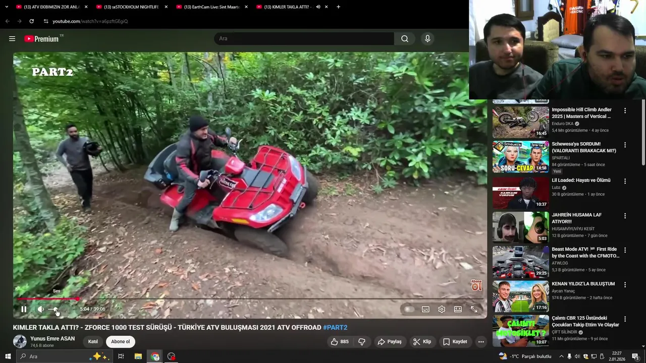Viewport: 646px width, 363px height.
Task: Open site information icon in address bar
Action: (x=46, y=21)
